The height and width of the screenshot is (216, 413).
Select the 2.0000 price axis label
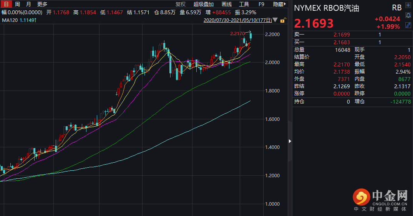click(272, 63)
